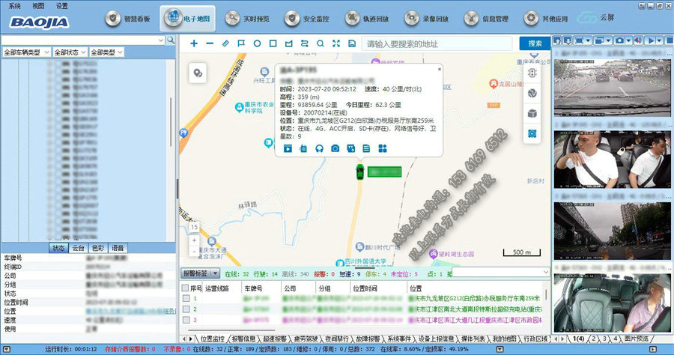
Task: Check the checkbox for row 3
Action: click(x=186, y=320)
